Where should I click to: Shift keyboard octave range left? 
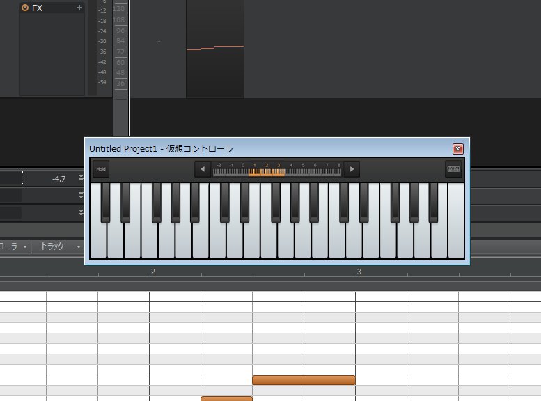[202, 169]
